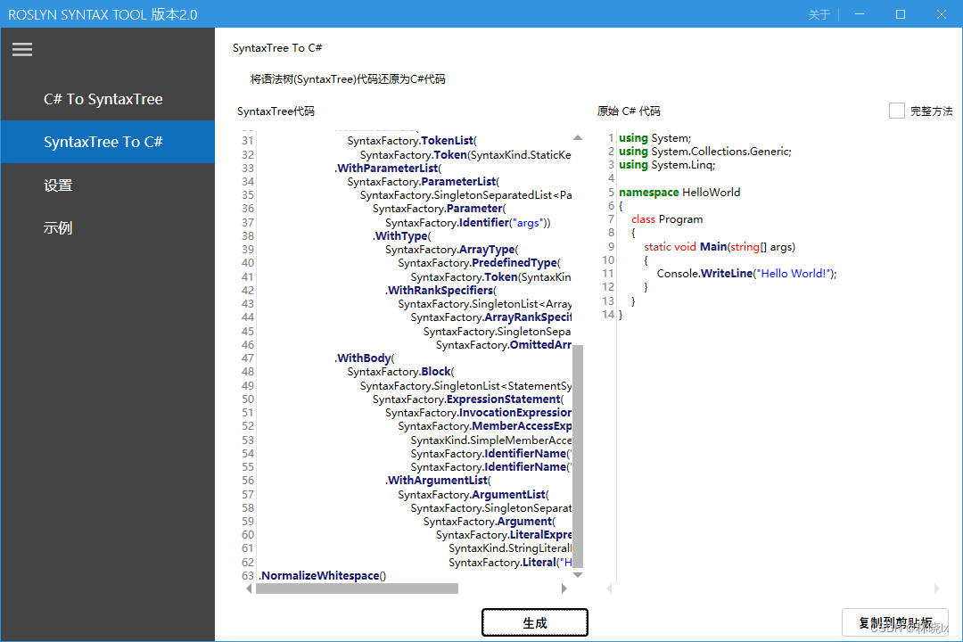Click the left arrow of C# code horizontal scrollbar

[x=609, y=588]
